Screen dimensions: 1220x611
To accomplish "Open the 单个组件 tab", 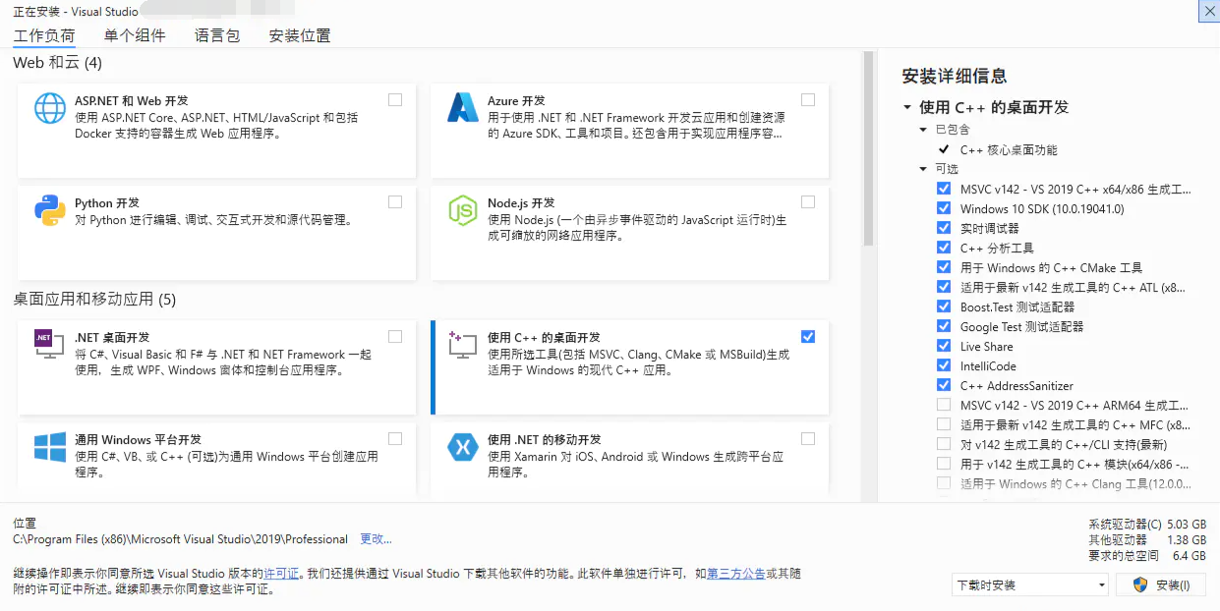I will (135, 35).
